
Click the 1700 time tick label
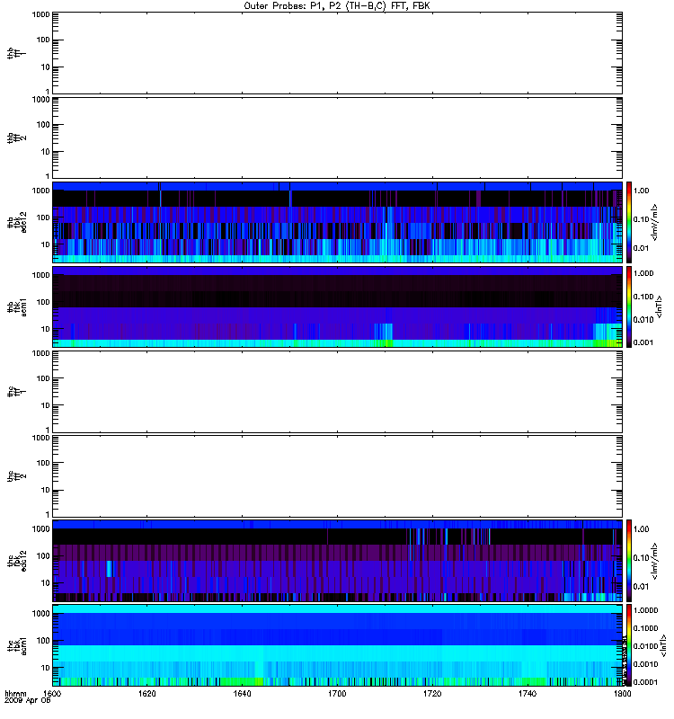pyautogui.click(x=337, y=694)
